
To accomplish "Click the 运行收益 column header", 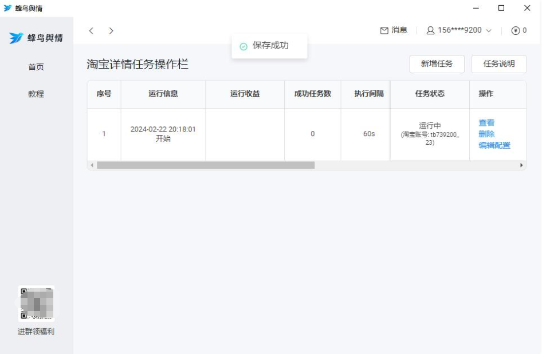I will click(245, 93).
